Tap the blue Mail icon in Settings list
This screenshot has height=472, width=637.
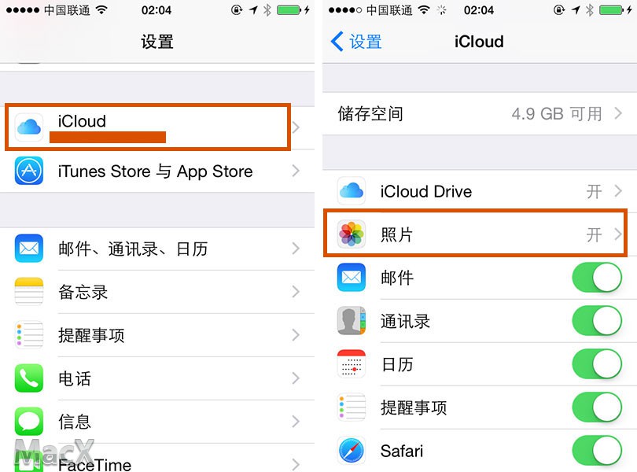coord(29,249)
